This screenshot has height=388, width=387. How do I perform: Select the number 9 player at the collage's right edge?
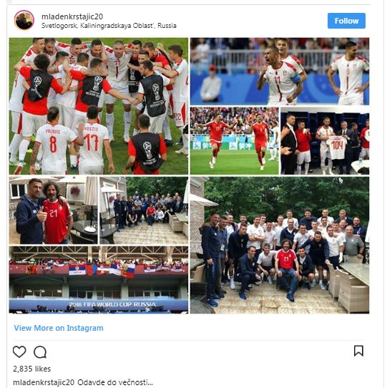pos(350,73)
